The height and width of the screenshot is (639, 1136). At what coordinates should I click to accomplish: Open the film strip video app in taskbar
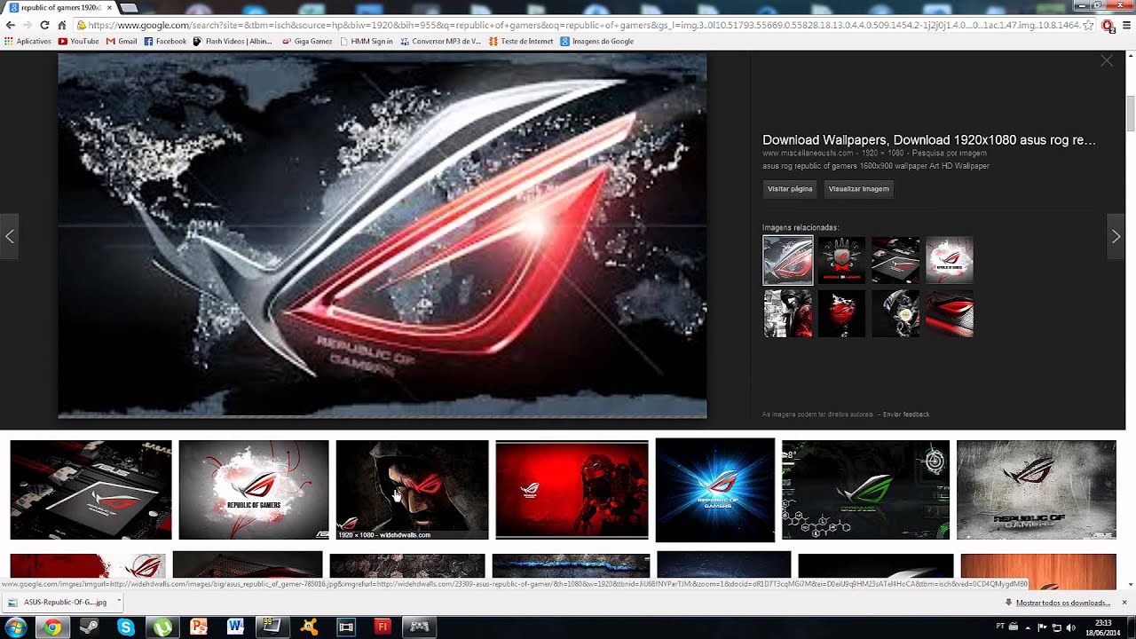pyautogui.click(x=345, y=627)
